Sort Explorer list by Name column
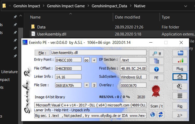Viewport: 195px width, 124px height. pyautogui.click(x=35, y=17)
